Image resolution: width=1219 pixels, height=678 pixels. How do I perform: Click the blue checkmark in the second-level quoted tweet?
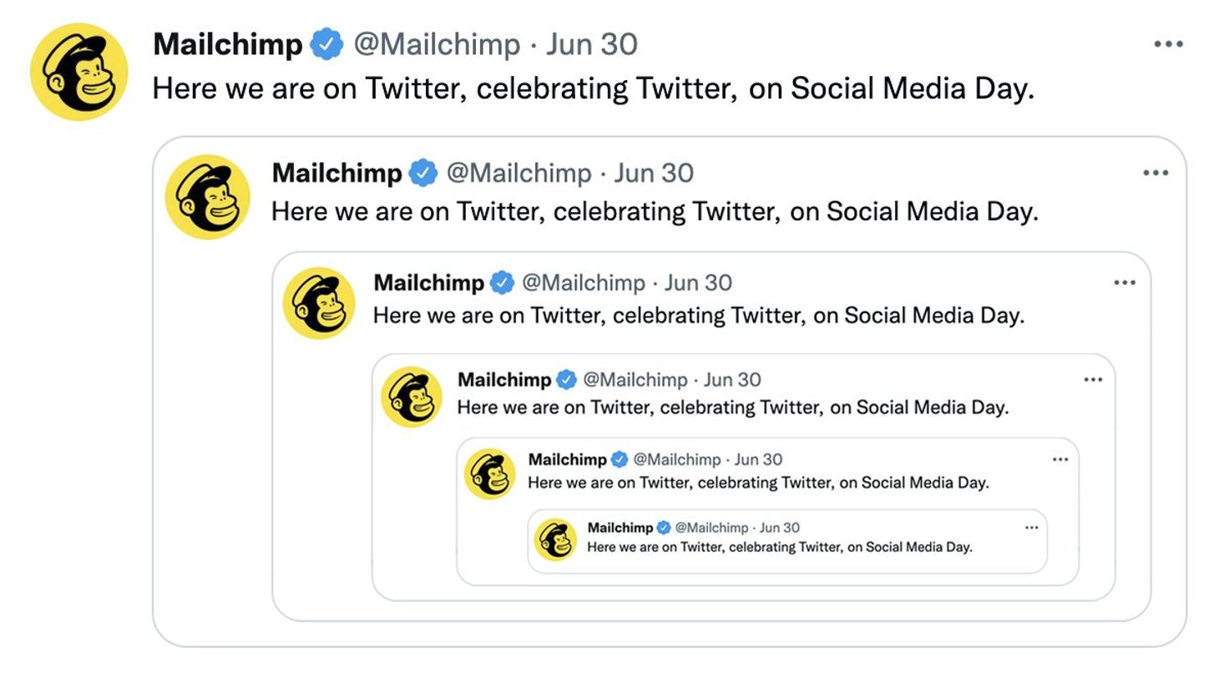(423, 172)
